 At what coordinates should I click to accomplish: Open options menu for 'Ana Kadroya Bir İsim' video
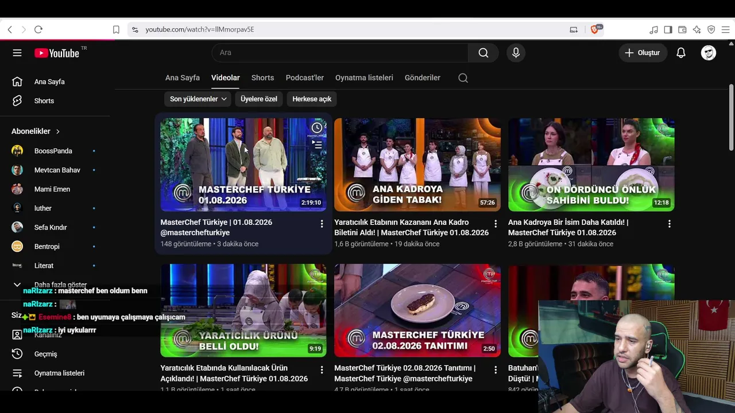(x=670, y=224)
